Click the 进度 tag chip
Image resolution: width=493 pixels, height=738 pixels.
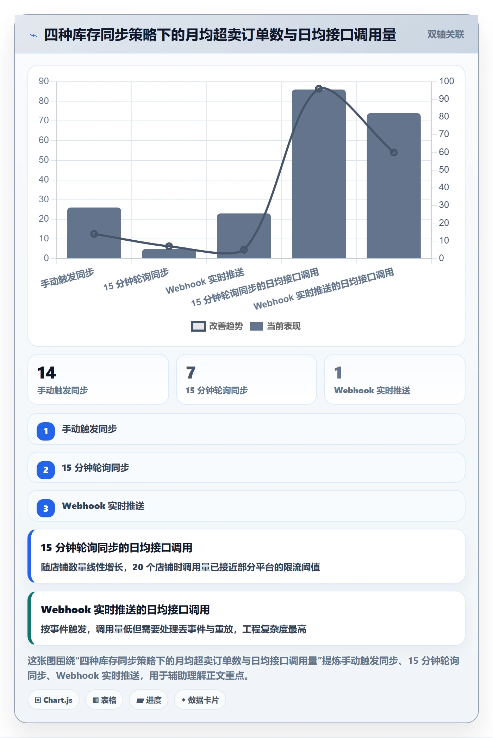pyautogui.click(x=149, y=700)
